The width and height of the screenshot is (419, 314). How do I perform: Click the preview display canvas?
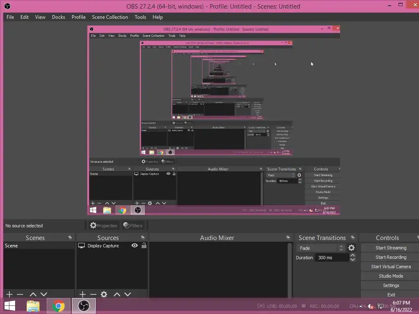click(x=214, y=120)
